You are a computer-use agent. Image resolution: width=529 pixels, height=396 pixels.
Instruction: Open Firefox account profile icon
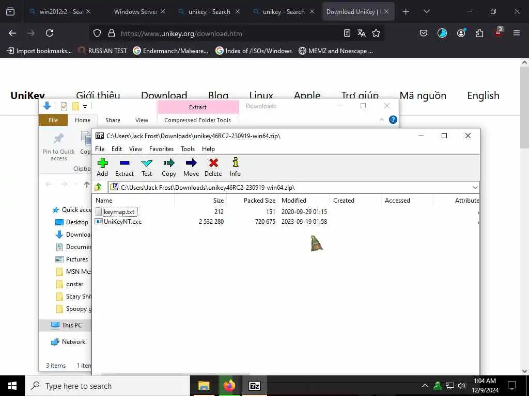pyautogui.click(x=461, y=33)
